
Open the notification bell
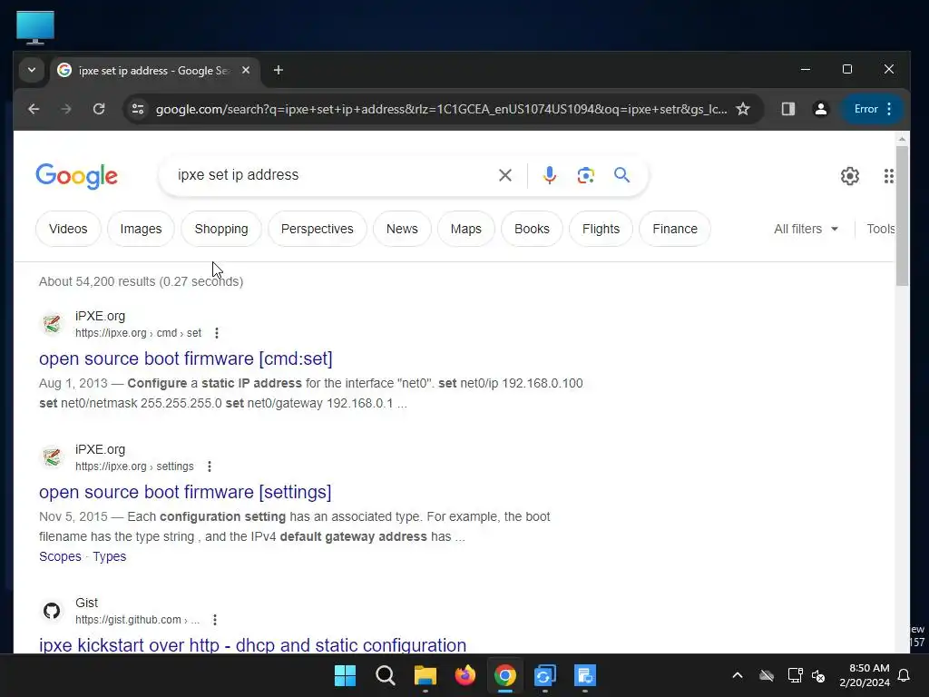905,675
